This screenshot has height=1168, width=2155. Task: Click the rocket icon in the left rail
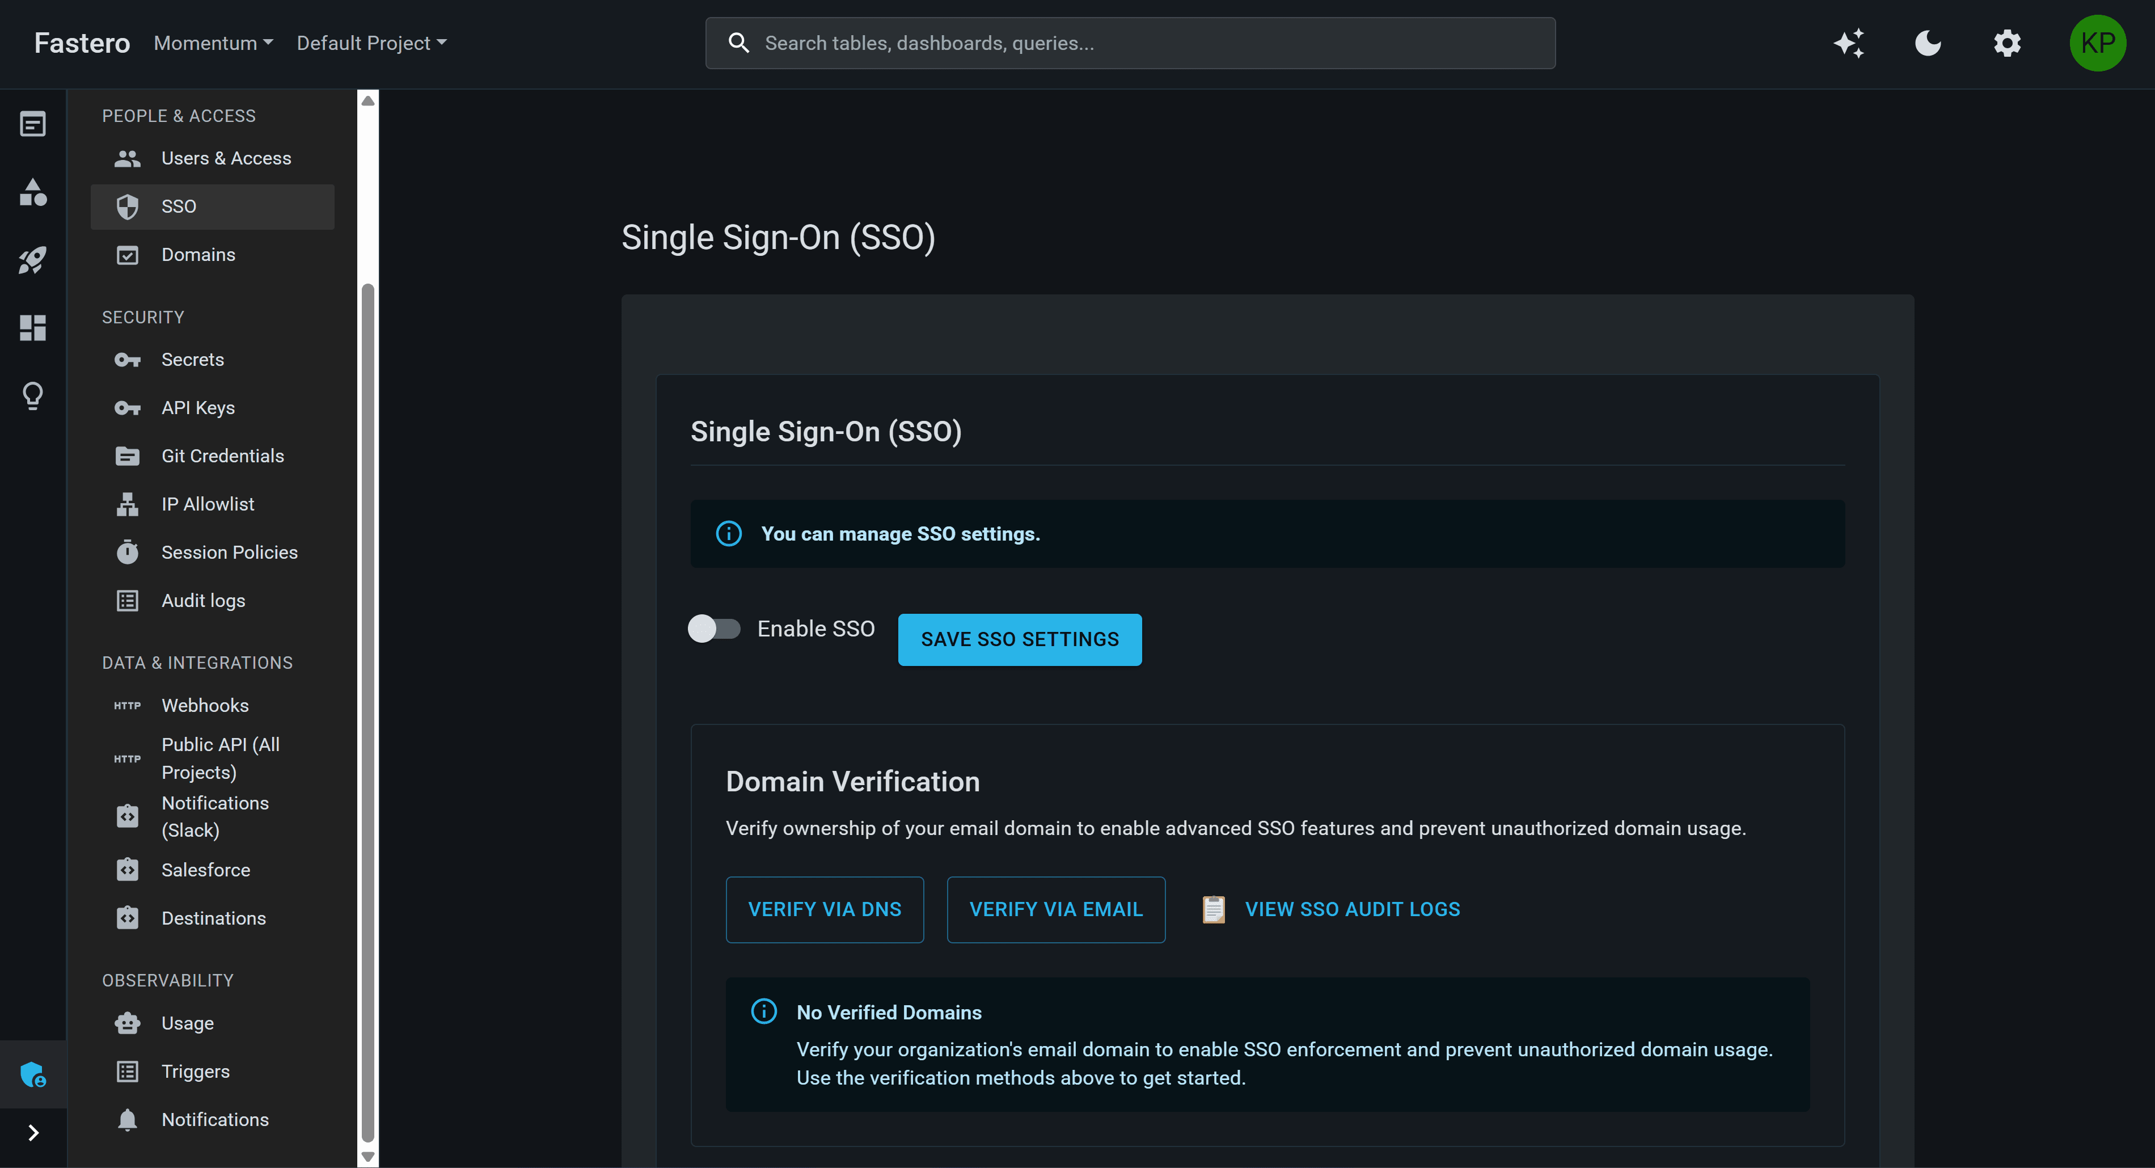pyautogui.click(x=33, y=260)
